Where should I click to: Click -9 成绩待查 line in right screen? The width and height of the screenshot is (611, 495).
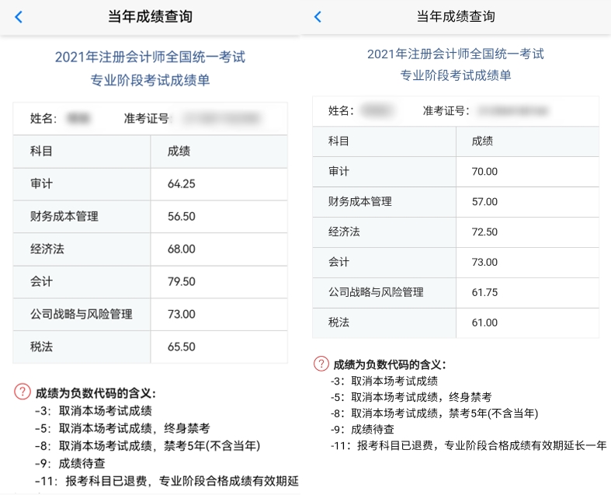tap(363, 430)
